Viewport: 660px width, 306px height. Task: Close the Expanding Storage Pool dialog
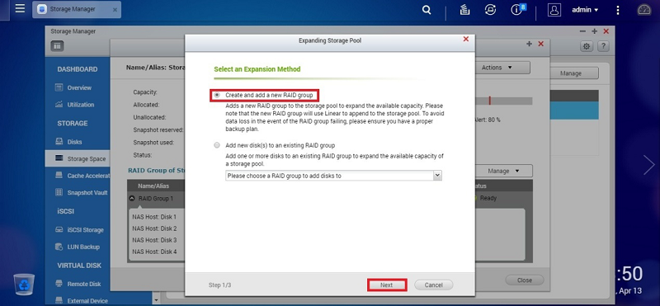[466, 39]
